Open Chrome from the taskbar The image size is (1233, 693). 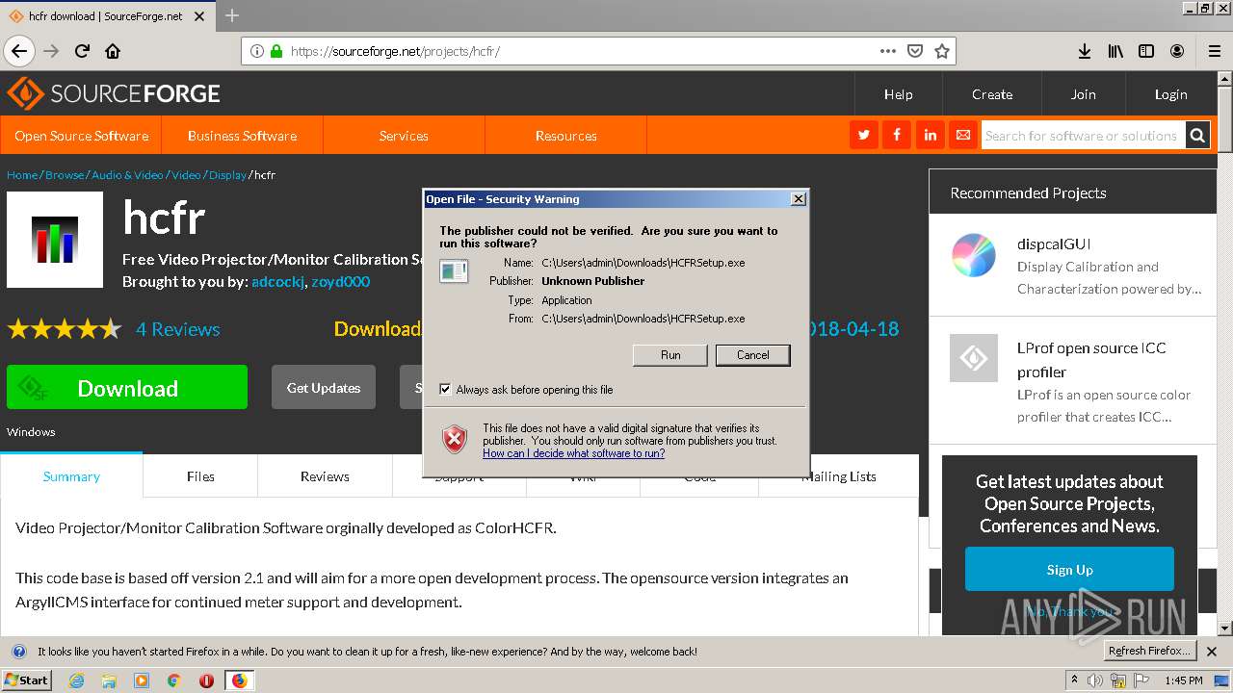pos(173,680)
